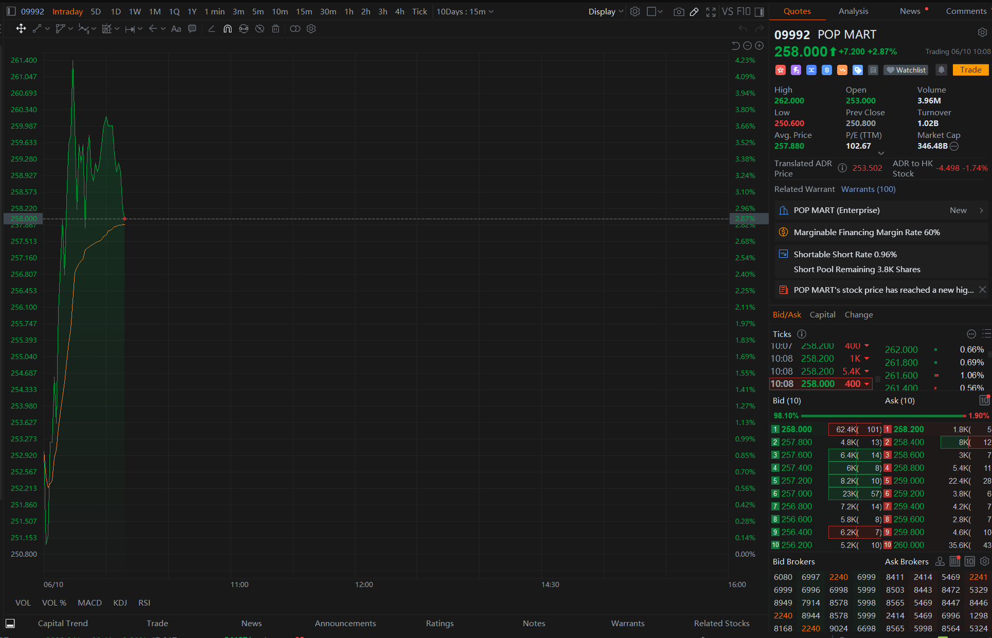Click the red Hong Kong market badge
Image resolution: width=992 pixels, height=638 pixels.
click(x=781, y=70)
